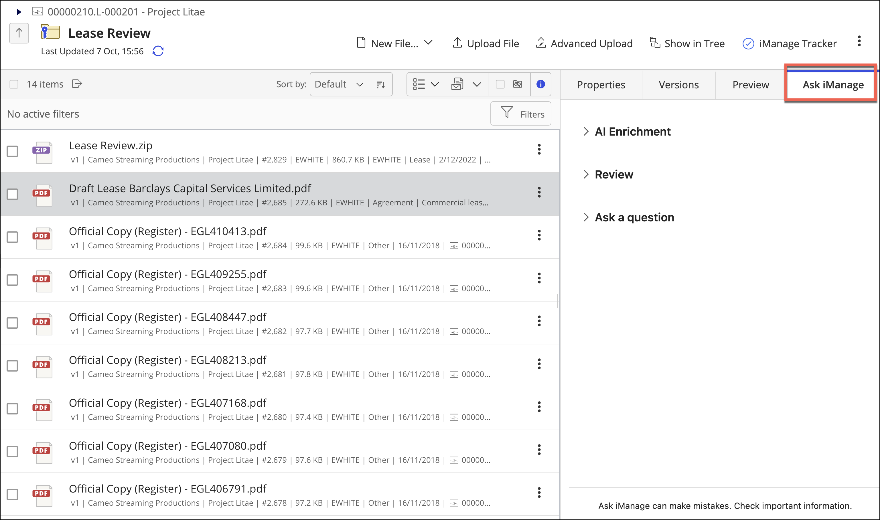Select the Preview tab

(x=749, y=84)
